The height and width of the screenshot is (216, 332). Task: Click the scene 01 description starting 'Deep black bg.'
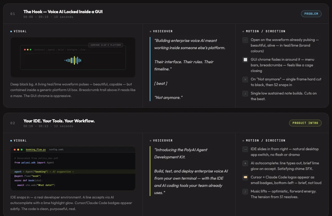(x=73, y=90)
